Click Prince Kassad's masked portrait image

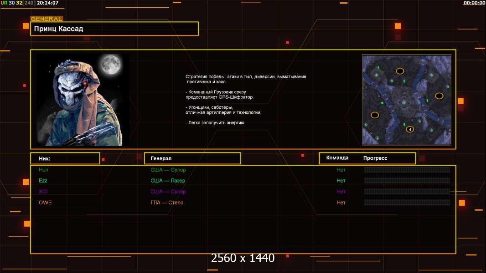click(x=83, y=100)
